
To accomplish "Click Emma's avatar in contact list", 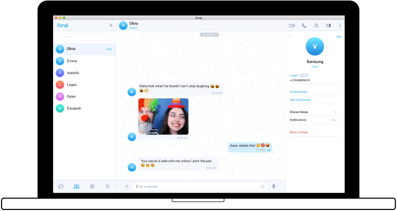I will [60, 61].
